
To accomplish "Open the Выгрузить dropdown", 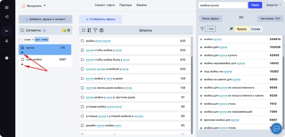I will pos(34,6).
